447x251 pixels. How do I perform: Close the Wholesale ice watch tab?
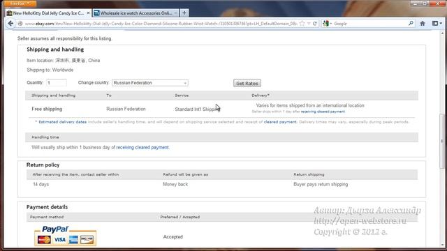click(175, 13)
